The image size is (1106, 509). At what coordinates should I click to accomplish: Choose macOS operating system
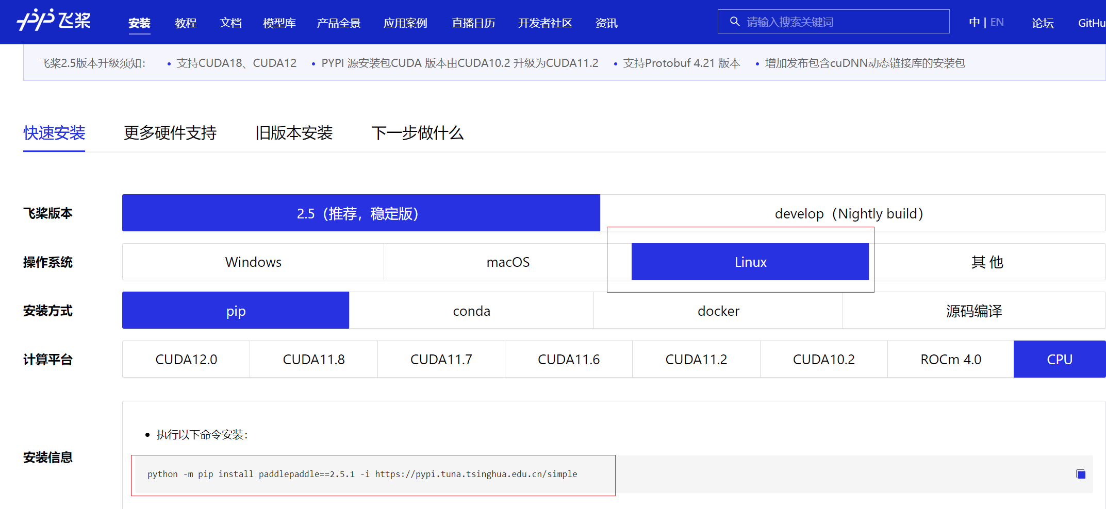click(508, 262)
